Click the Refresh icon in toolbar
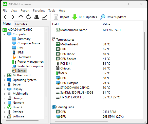 coord(29,17)
